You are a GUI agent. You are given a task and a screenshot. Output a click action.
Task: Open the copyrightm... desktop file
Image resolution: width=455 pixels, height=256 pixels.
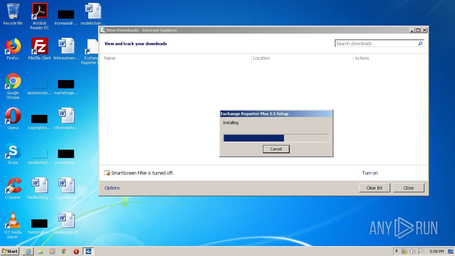click(39, 122)
